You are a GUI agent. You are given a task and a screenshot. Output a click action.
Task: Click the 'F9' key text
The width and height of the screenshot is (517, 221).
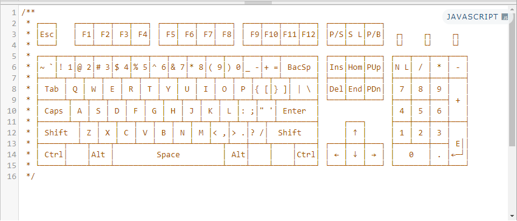click(254, 35)
